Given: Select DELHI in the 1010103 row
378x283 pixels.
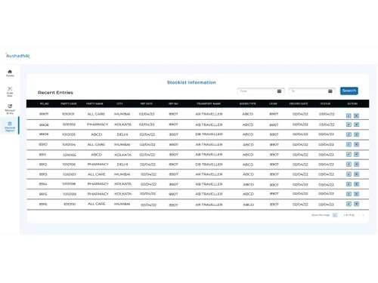Looking at the screenshot, I should (122, 134).
